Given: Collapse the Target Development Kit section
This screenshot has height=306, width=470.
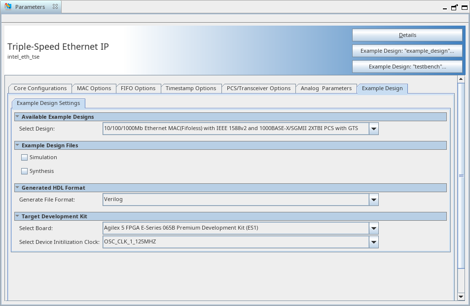Looking at the screenshot, I should click(x=17, y=216).
